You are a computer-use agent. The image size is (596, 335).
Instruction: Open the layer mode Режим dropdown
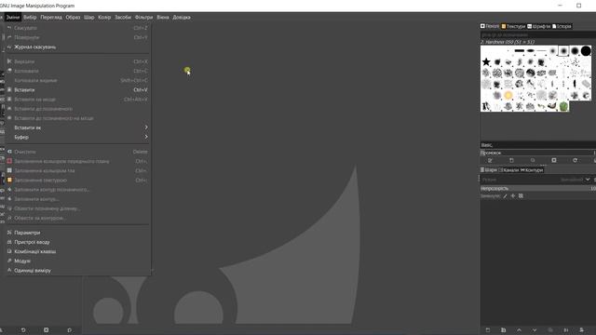coord(535,180)
